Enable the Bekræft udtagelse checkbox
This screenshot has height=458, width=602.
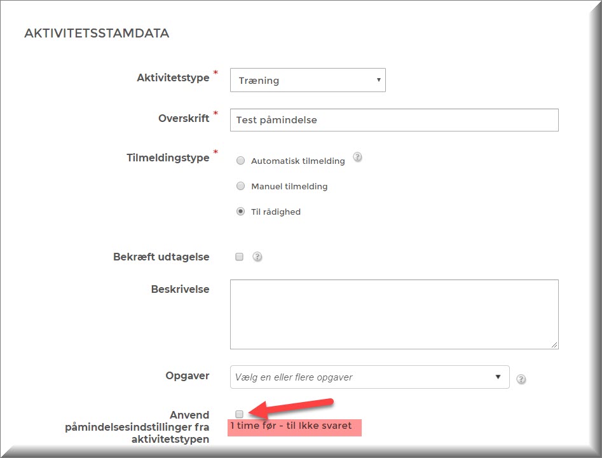(240, 257)
